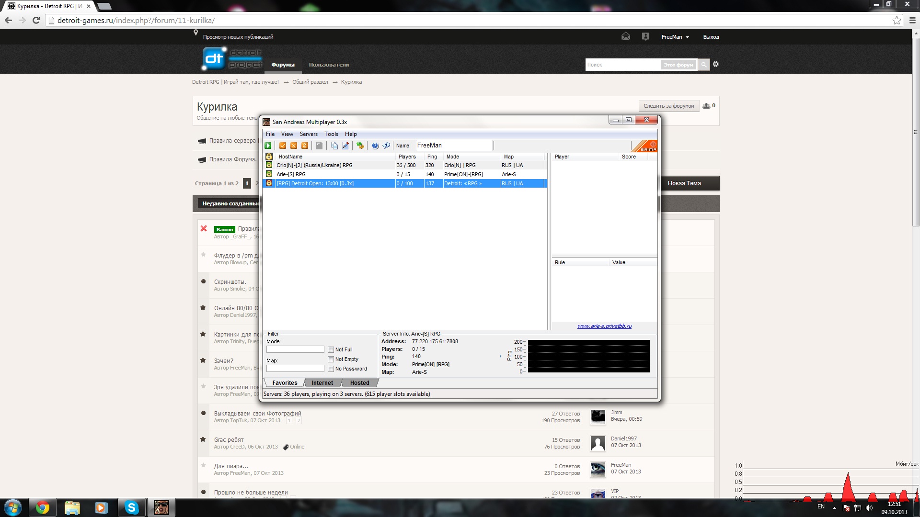Click the orange X Delete Server icon
The image size is (920, 517).
(294, 146)
